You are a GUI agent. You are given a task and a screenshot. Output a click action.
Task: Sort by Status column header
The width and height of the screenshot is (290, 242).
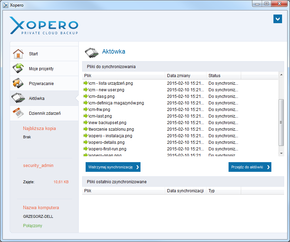pos(224,76)
